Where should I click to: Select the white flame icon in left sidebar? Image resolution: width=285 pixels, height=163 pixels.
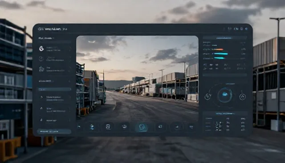pos(41,48)
